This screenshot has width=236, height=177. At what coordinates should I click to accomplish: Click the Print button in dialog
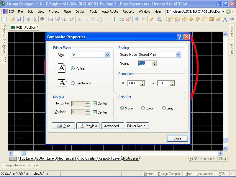click(63, 126)
